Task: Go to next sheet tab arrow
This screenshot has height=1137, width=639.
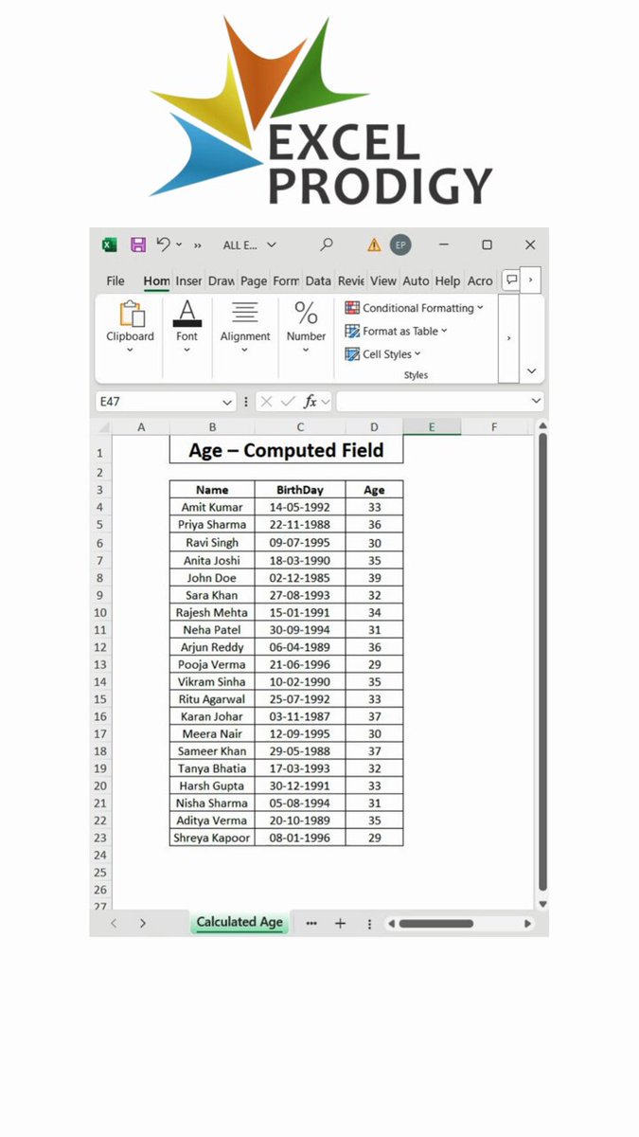Action: point(143,923)
